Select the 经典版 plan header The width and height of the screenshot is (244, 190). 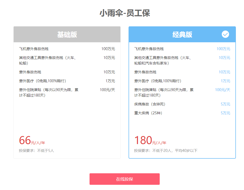coord(182,34)
